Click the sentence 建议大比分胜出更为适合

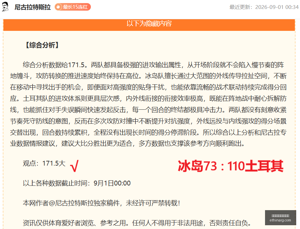pos(97,143)
